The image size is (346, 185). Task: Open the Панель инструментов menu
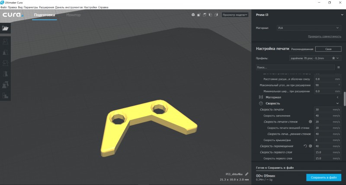click(69, 7)
